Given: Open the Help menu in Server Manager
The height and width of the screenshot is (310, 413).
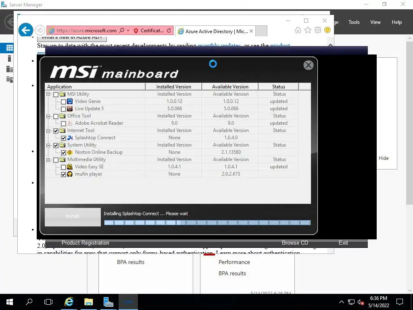Looking at the screenshot, I should pos(396,22).
